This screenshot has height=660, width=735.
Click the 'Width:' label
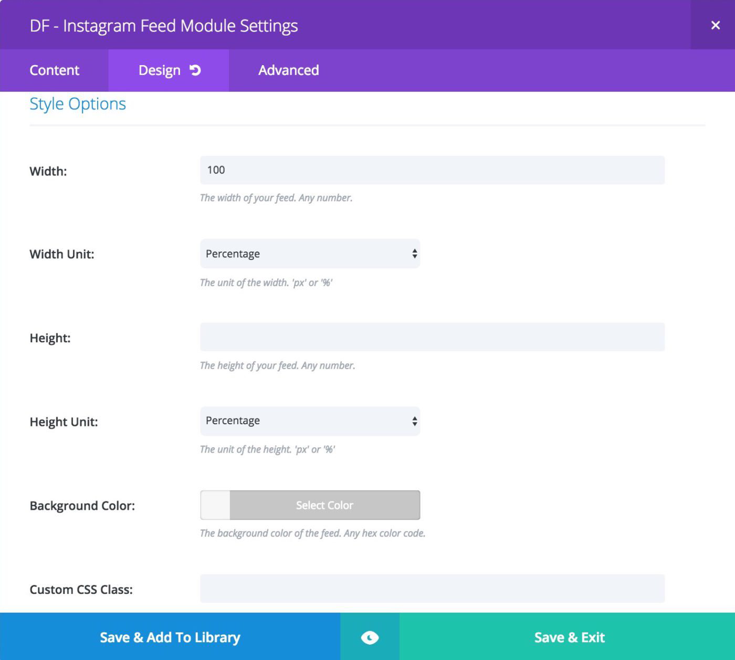pyautogui.click(x=48, y=171)
